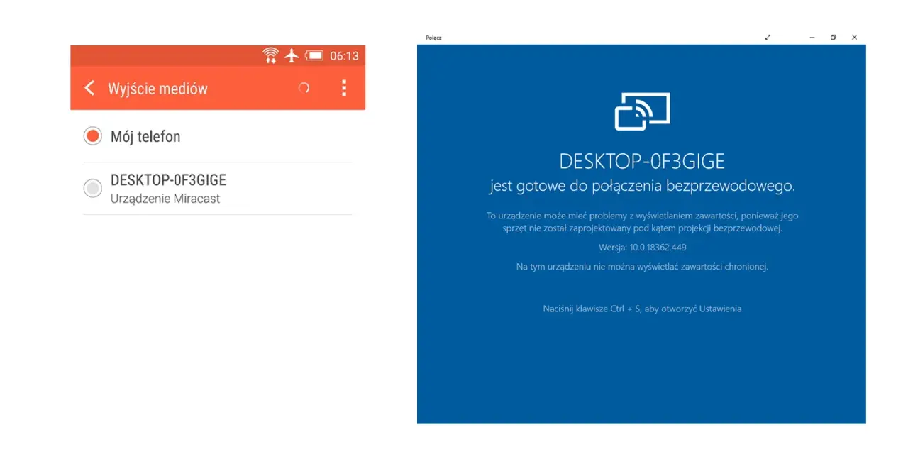The height and width of the screenshot is (454, 908).
Task: Click the Naciśnij klawisze Ctrl + S hint
Action: [642, 309]
